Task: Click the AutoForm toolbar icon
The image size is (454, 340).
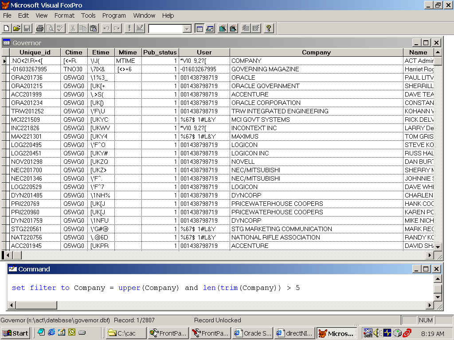Action: (246, 28)
